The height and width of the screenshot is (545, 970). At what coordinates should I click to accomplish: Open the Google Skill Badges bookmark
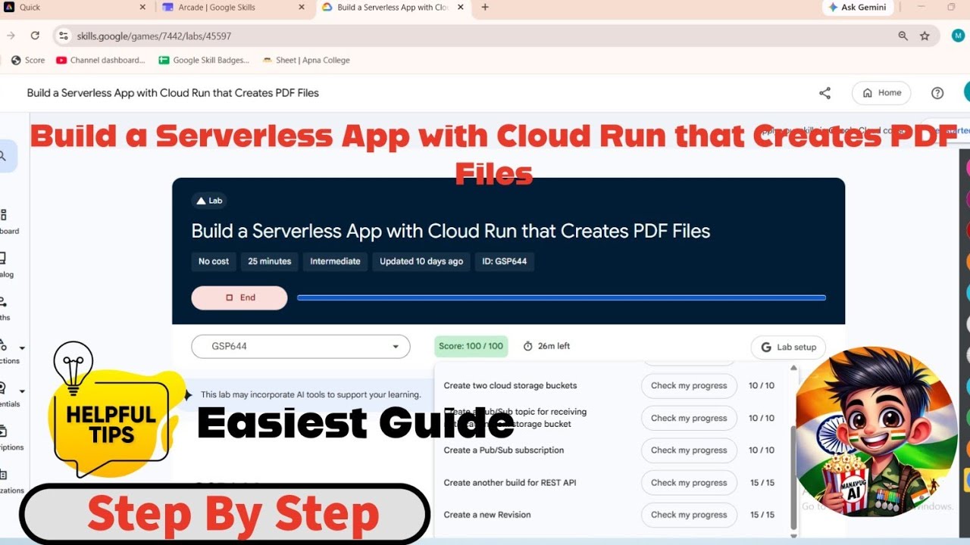(204, 61)
